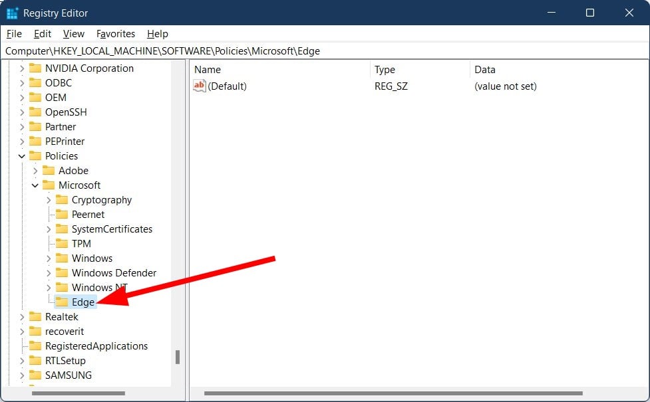Click the Registry Editor app icon in title bar
The width and height of the screenshot is (650, 402).
pos(13,13)
